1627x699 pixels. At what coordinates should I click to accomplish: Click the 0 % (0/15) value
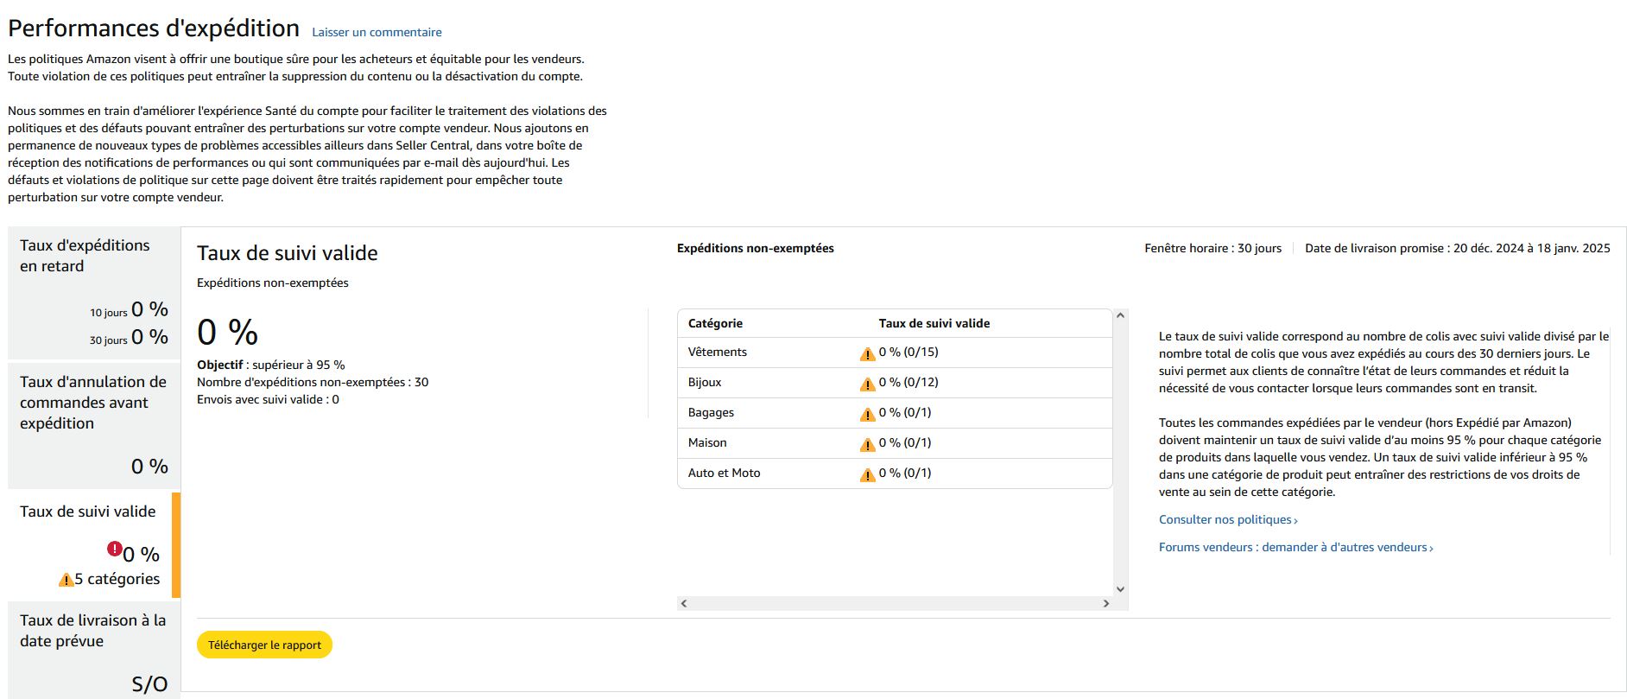pyautogui.click(x=908, y=352)
